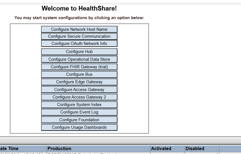This screenshot has height=154, width=241.
Task: Click the gray divider bar above the table
Action: tap(120, 140)
